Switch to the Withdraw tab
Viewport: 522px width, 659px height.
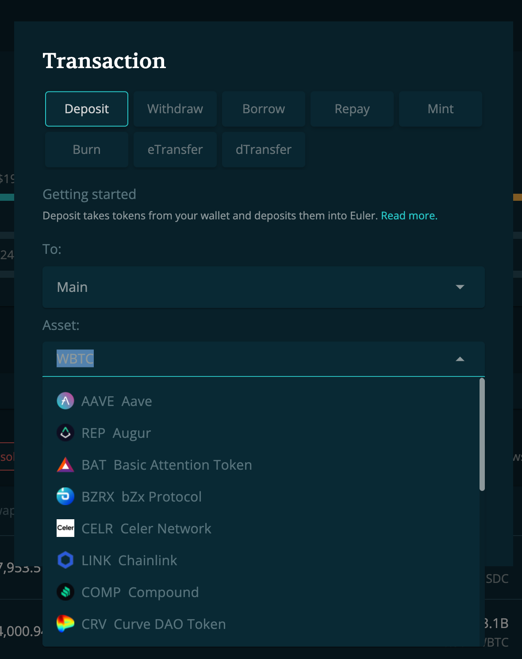click(x=175, y=109)
